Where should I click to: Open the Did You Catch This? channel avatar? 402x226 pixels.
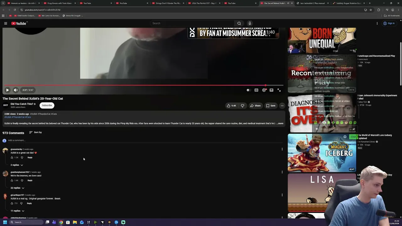[6, 105]
